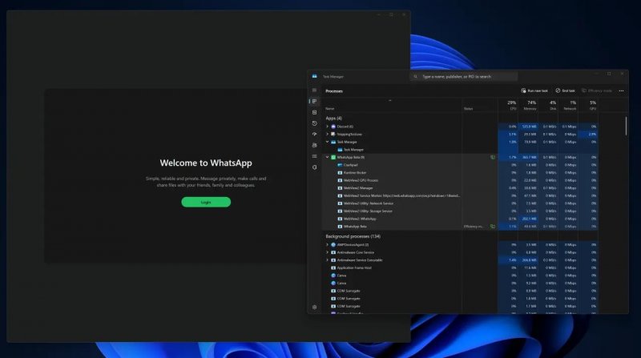Sort processes by Memory column
641x358 pixels.
(531, 105)
